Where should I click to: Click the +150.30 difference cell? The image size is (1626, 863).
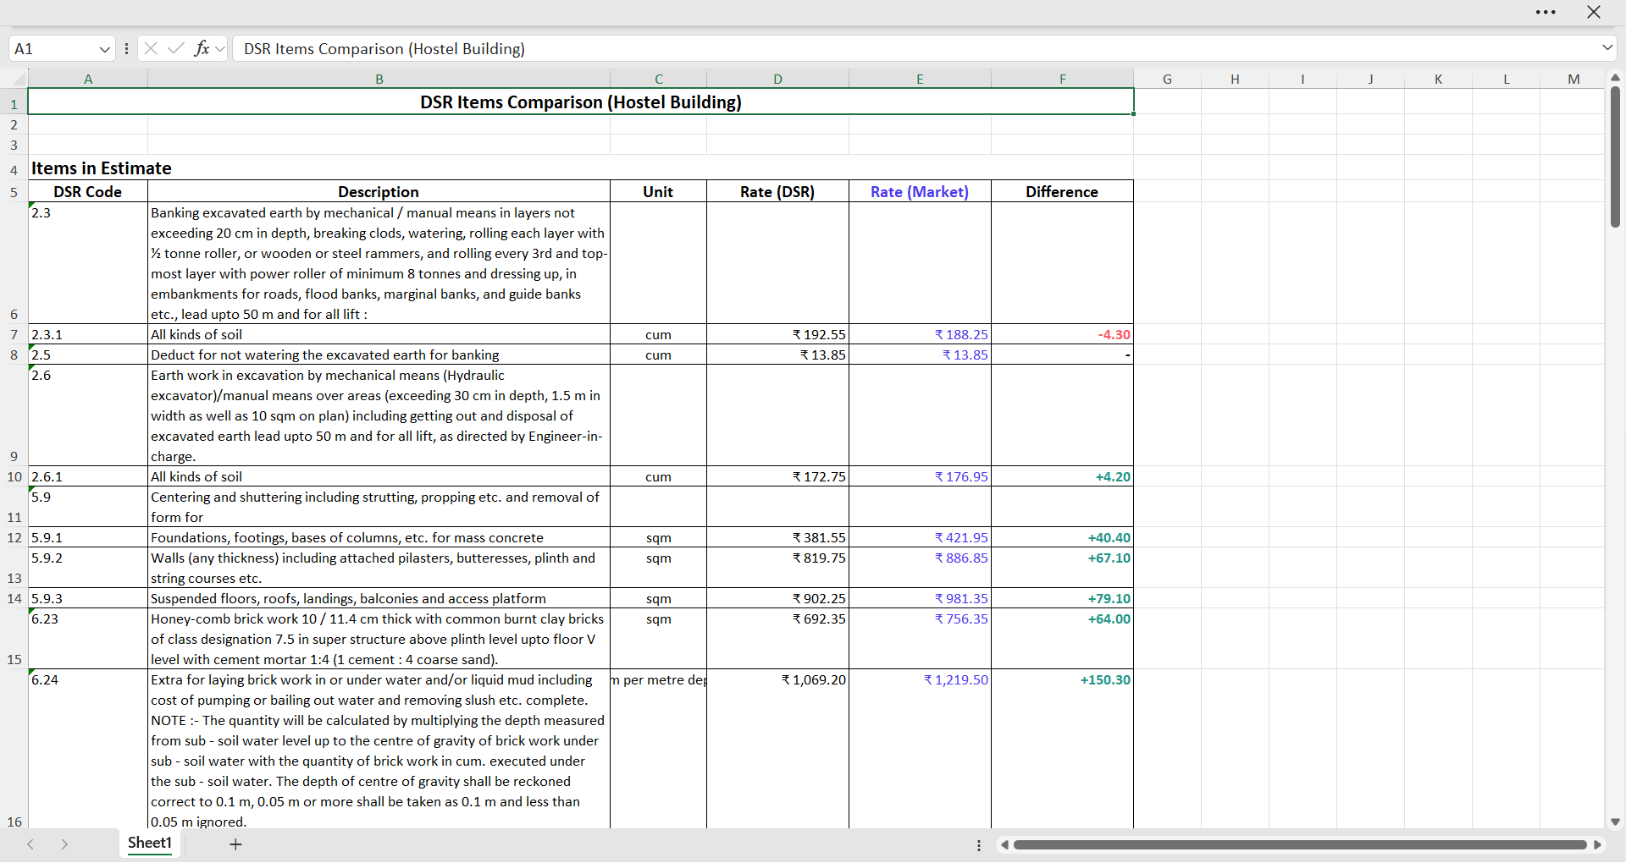pyautogui.click(x=1062, y=750)
